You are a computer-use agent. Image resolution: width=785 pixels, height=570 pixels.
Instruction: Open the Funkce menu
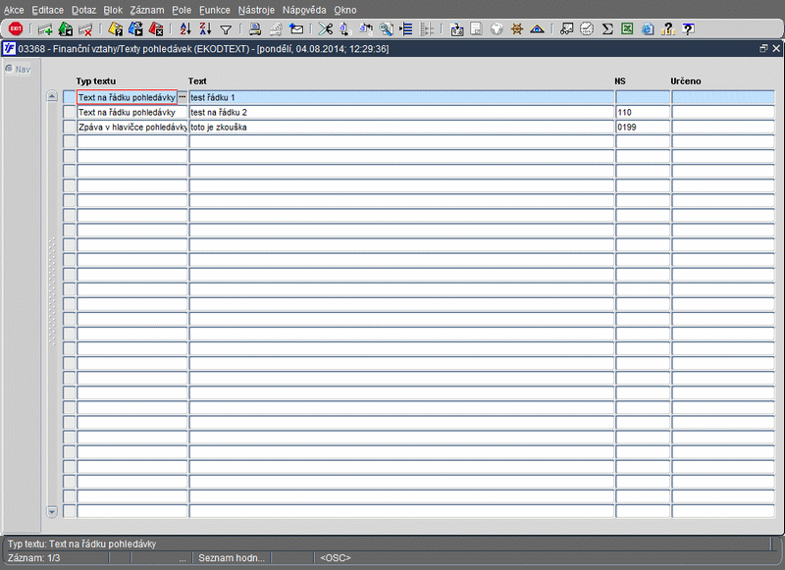click(215, 10)
